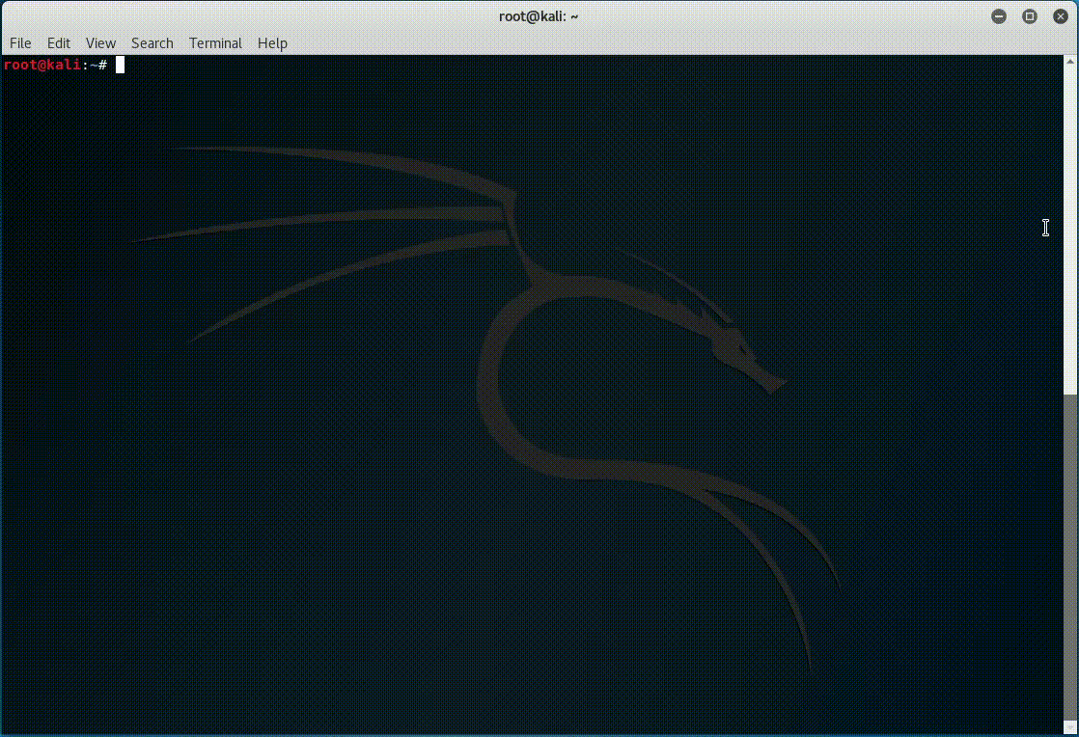Click the terminal scrollbar thumb
This screenshot has width=1079, height=737.
click(x=1070, y=557)
